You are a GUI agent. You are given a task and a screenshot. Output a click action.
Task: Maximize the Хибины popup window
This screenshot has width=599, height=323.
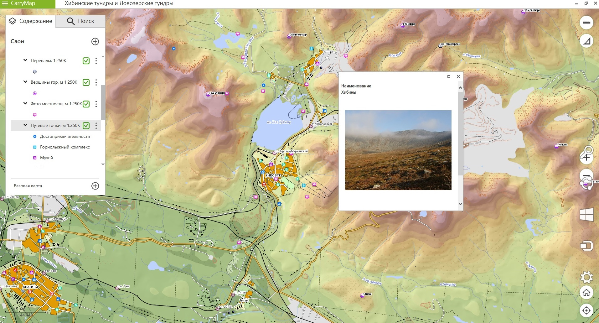click(449, 76)
